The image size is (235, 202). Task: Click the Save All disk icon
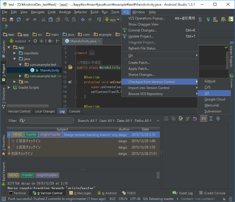(x=11, y=19)
